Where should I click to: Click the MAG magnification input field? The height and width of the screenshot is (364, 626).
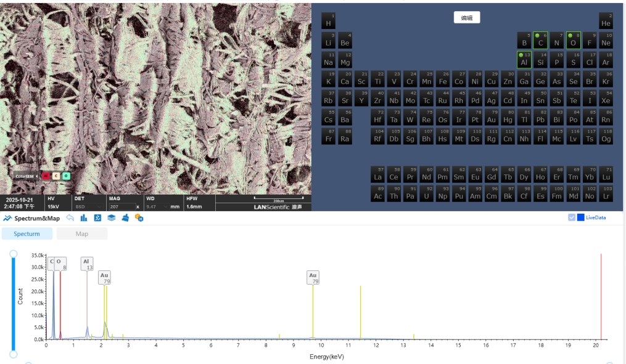[x=121, y=207]
